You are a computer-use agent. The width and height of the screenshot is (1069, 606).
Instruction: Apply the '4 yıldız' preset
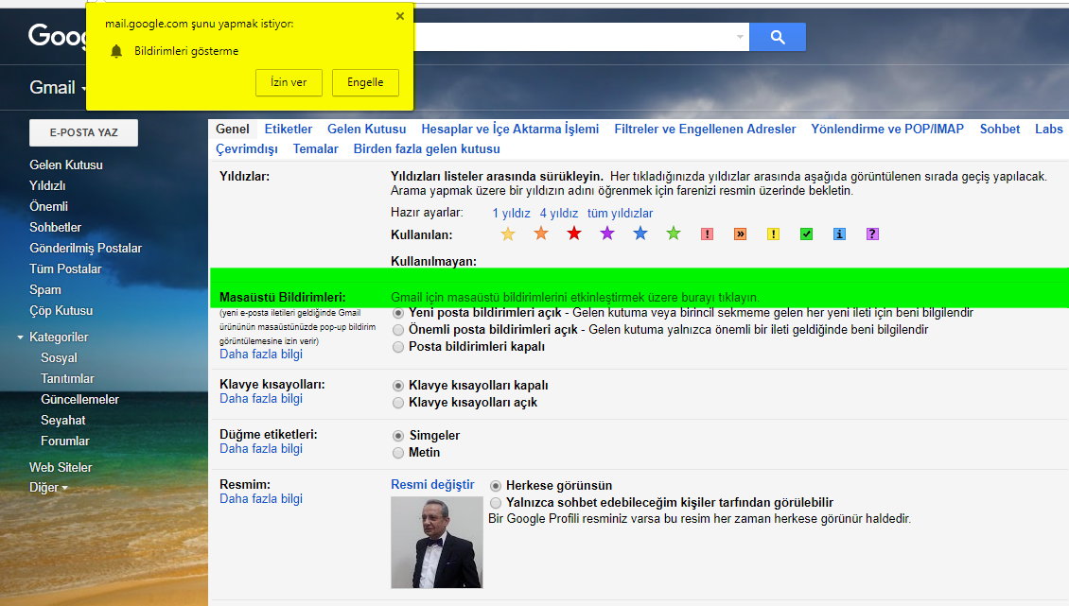click(x=559, y=214)
